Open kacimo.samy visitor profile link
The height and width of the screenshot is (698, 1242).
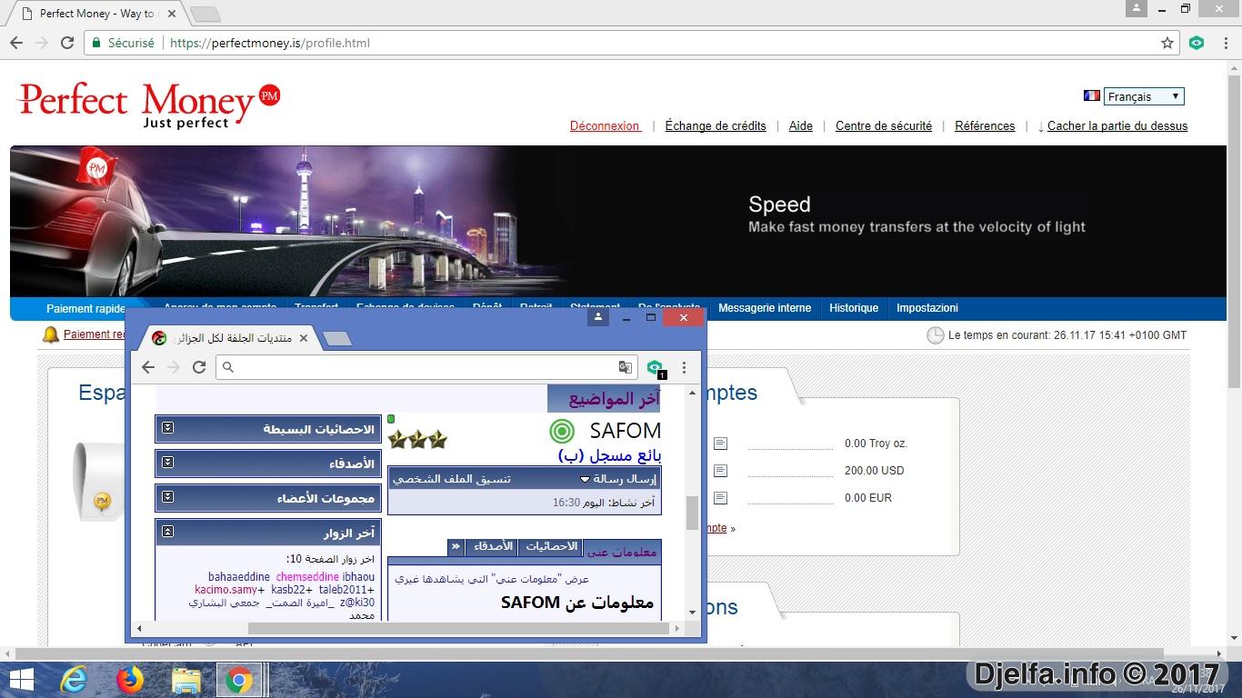[x=226, y=590]
